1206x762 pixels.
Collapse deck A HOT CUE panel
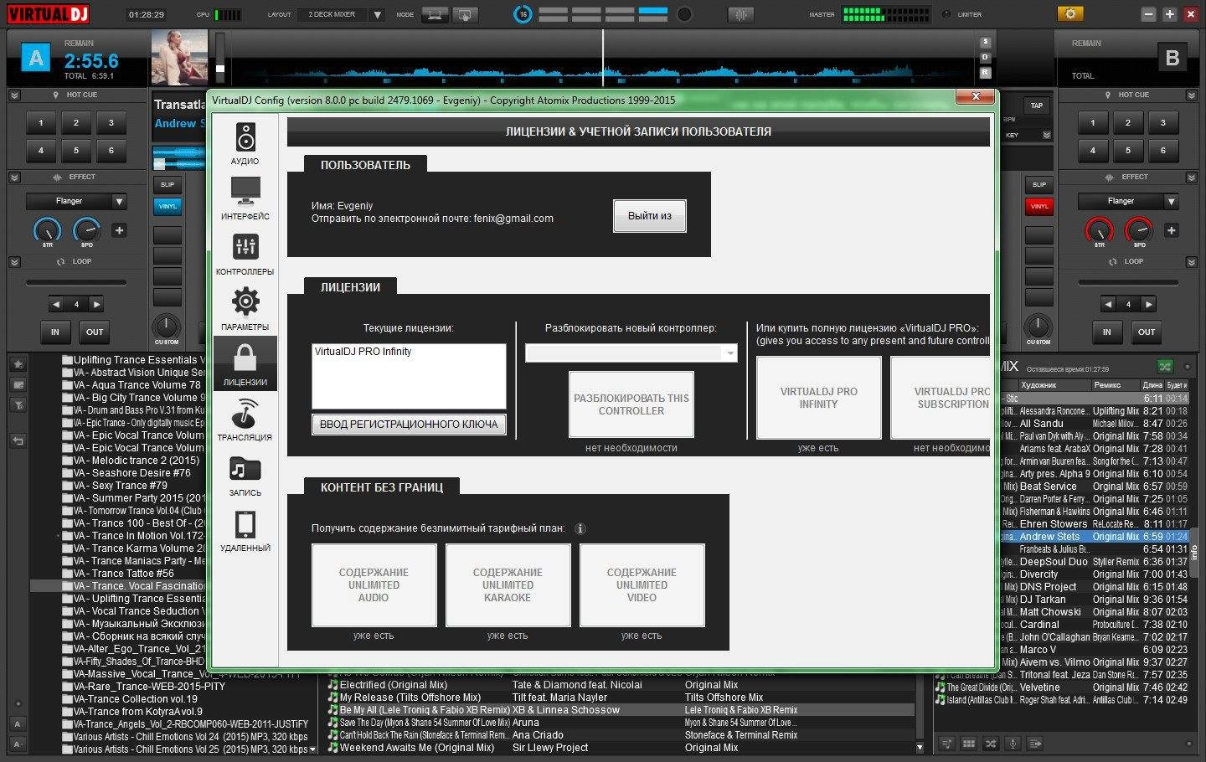pos(14,95)
